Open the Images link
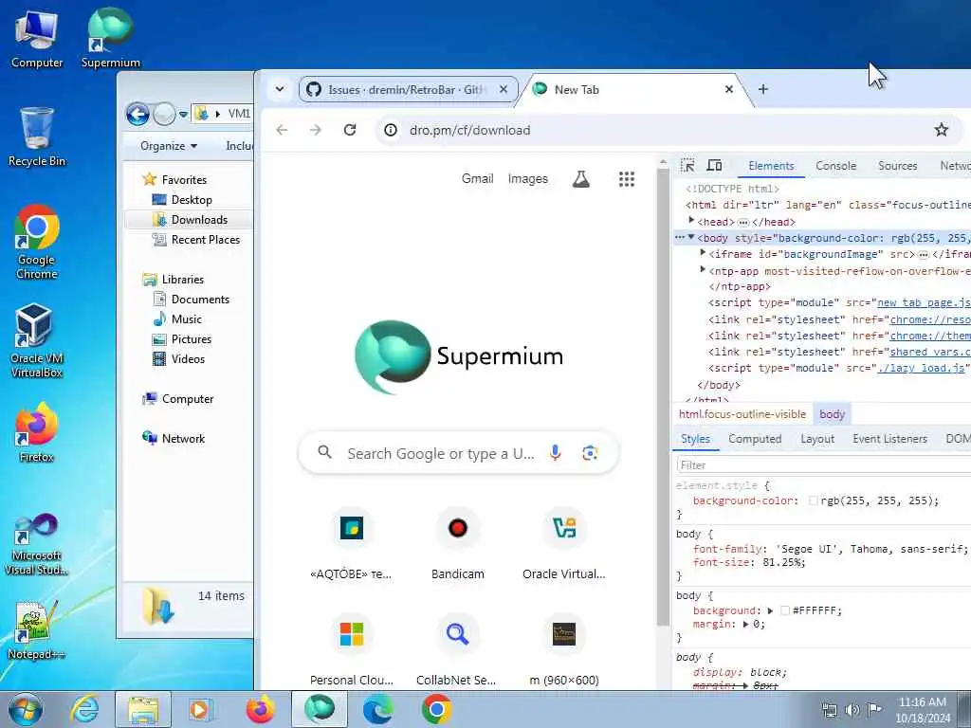Viewport: 971px width, 728px height. [527, 178]
